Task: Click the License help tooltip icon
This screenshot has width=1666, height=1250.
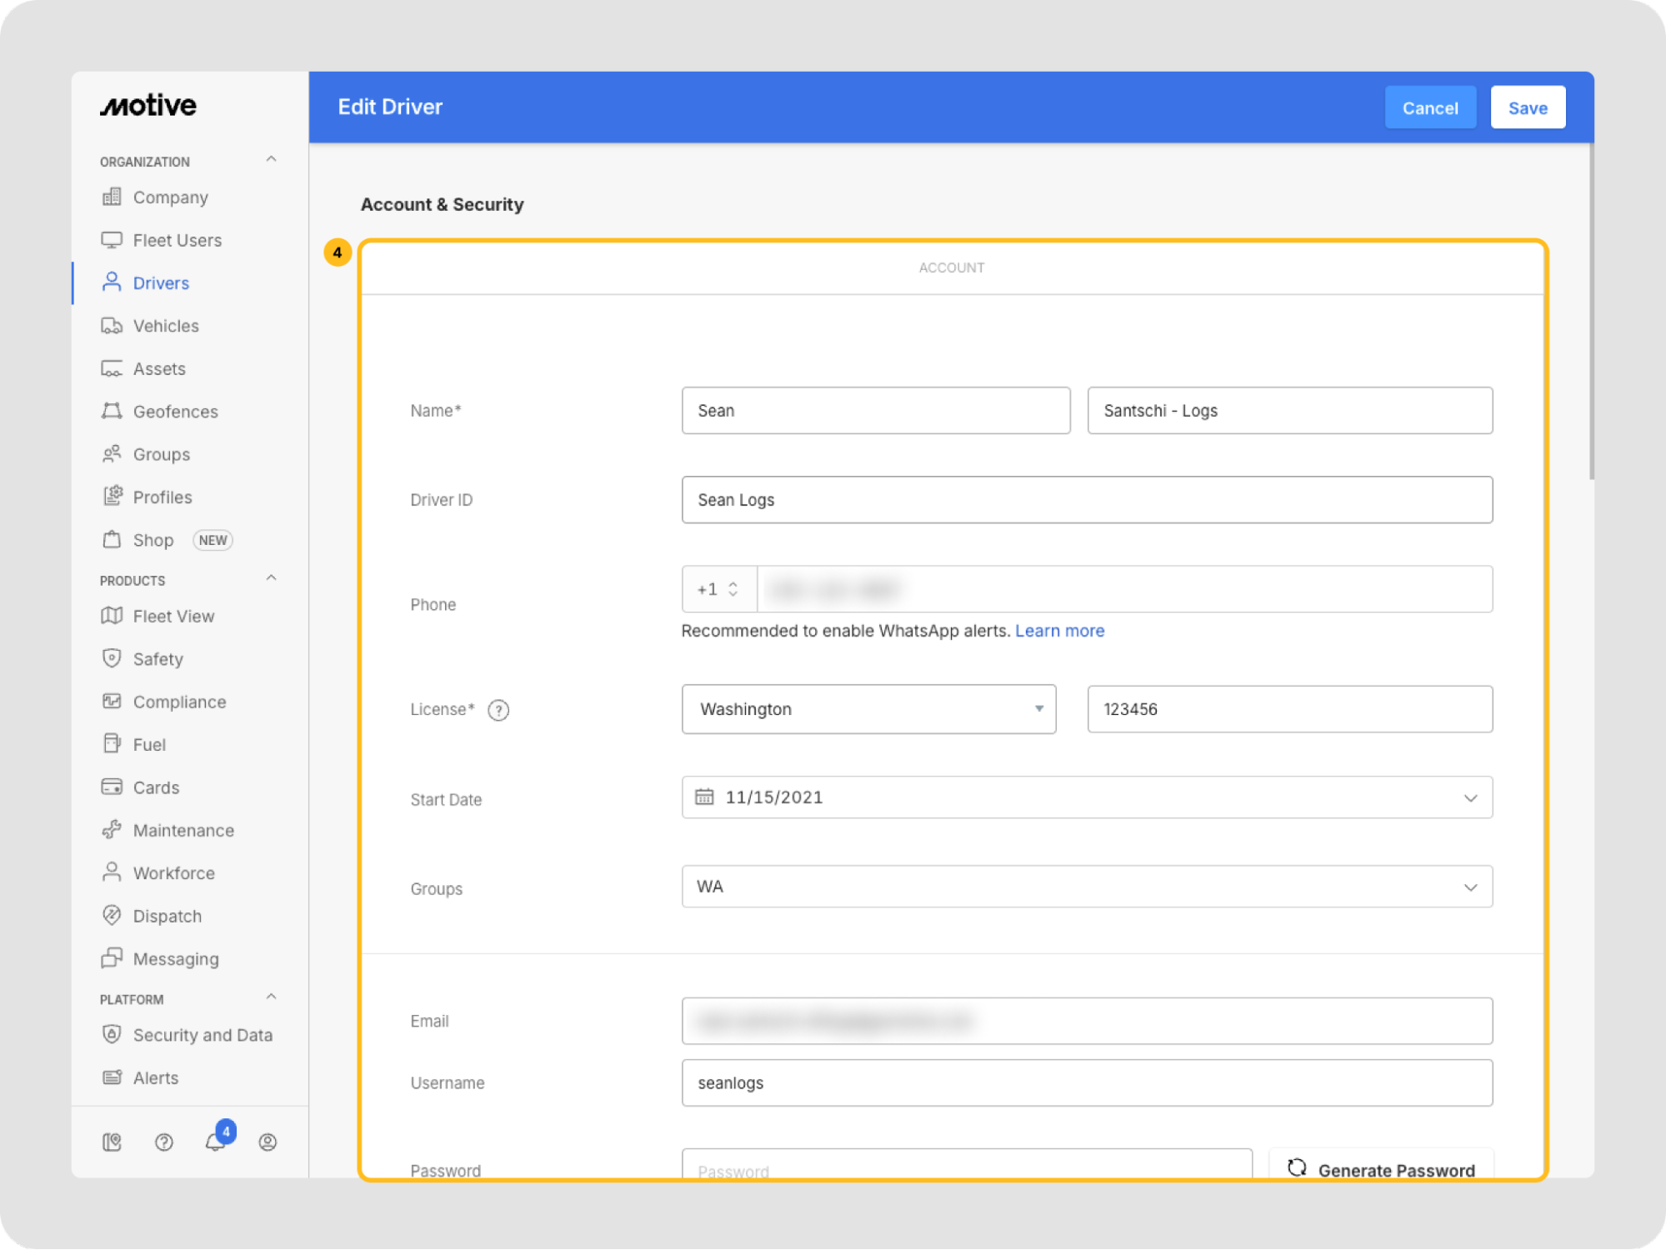Action: coord(498,710)
